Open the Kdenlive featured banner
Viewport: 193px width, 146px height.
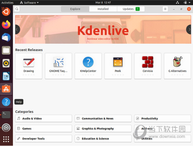point(103,30)
